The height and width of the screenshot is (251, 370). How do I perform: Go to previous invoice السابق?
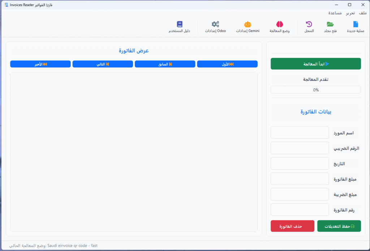(x=165, y=64)
